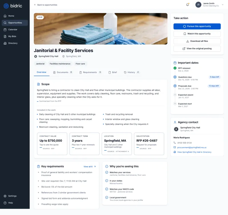Click Download all files
Image resolution: width=228 pixels, height=215 pixels.
197,41
